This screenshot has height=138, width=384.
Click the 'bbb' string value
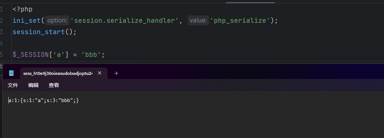point(91,54)
